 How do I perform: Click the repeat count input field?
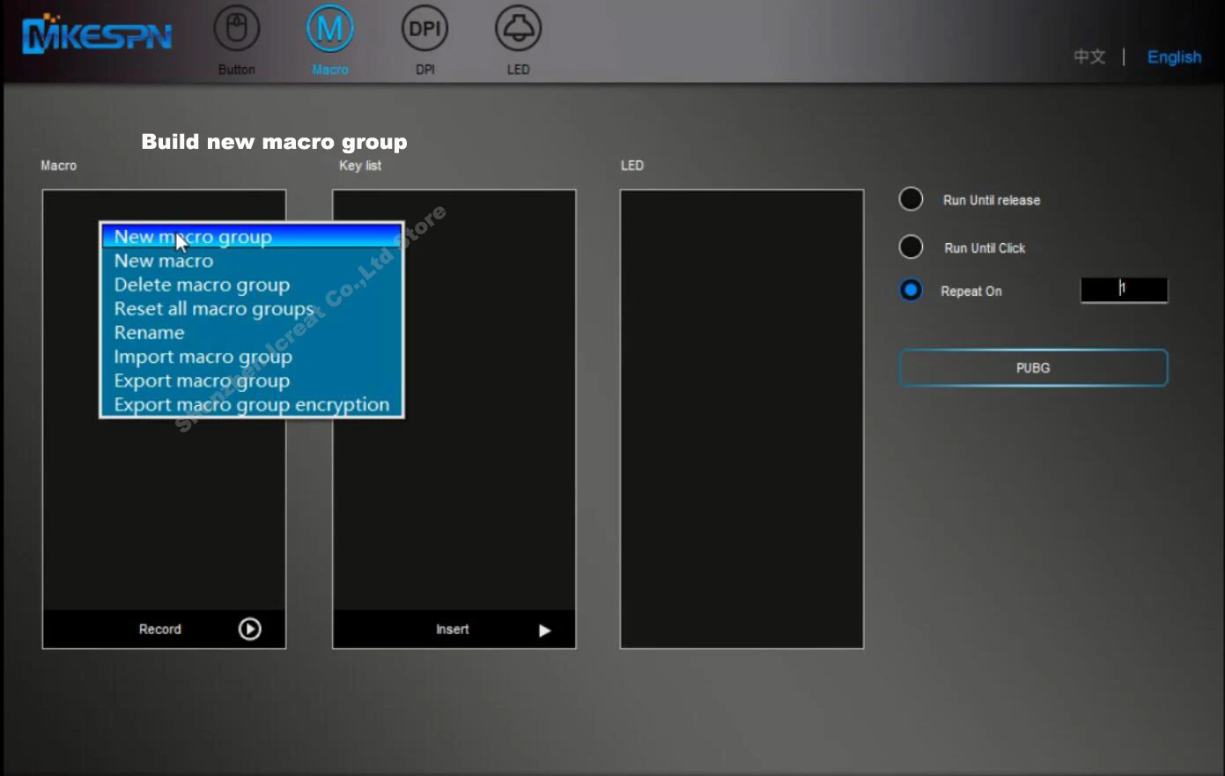(x=1124, y=289)
